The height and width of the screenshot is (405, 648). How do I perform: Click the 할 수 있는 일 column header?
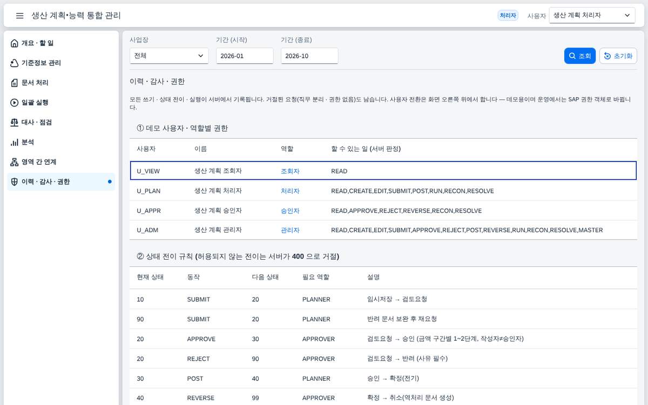[x=366, y=148]
